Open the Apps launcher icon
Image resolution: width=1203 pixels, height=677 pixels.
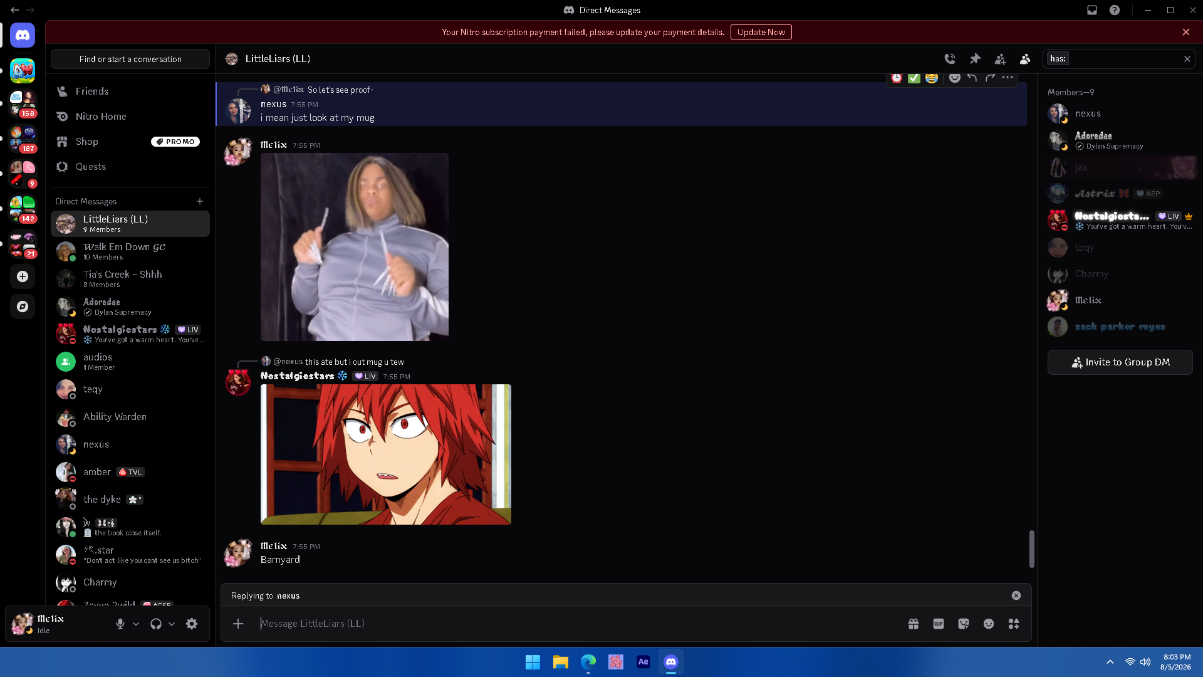click(x=1014, y=624)
